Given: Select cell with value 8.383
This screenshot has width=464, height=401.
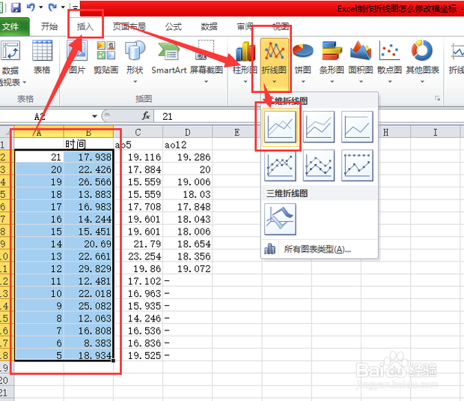Looking at the screenshot, I should [x=88, y=343].
